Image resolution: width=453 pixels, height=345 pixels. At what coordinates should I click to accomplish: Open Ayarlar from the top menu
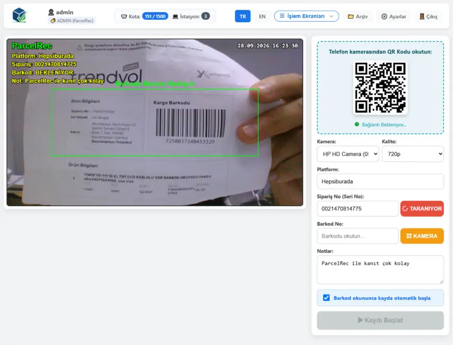[394, 17]
